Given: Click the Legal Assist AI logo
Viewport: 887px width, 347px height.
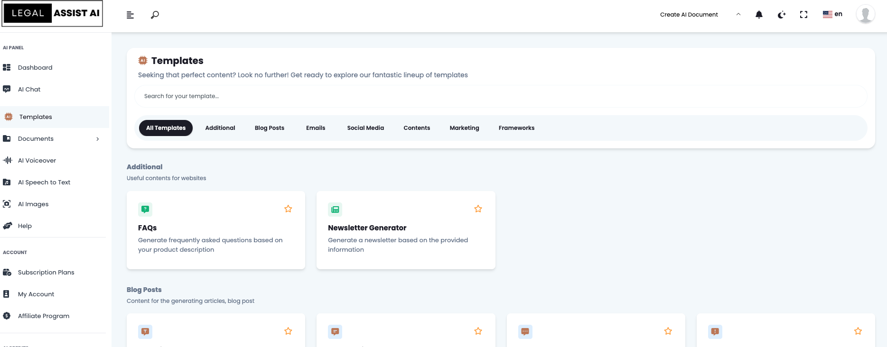Looking at the screenshot, I should (x=52, y=13).
